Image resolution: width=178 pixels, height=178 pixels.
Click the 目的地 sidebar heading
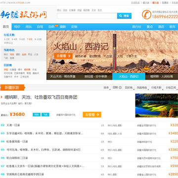(x=8, y=65)
